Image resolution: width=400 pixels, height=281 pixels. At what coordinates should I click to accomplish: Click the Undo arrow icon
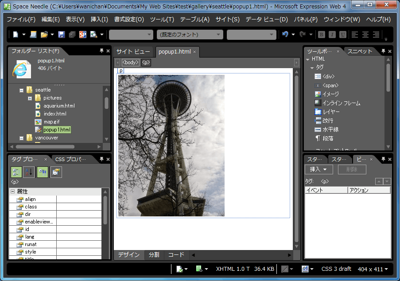click(285, 35)
